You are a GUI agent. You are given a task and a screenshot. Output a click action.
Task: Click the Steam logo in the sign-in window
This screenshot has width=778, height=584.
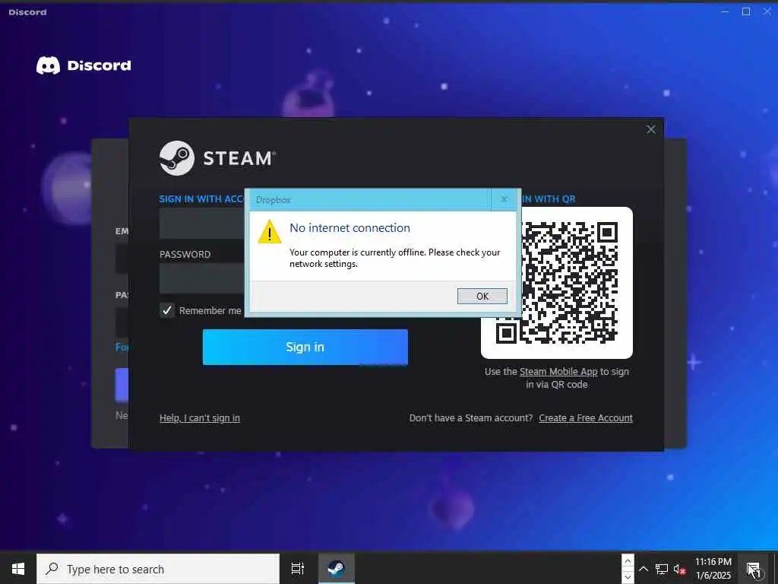tap(176, 158)
